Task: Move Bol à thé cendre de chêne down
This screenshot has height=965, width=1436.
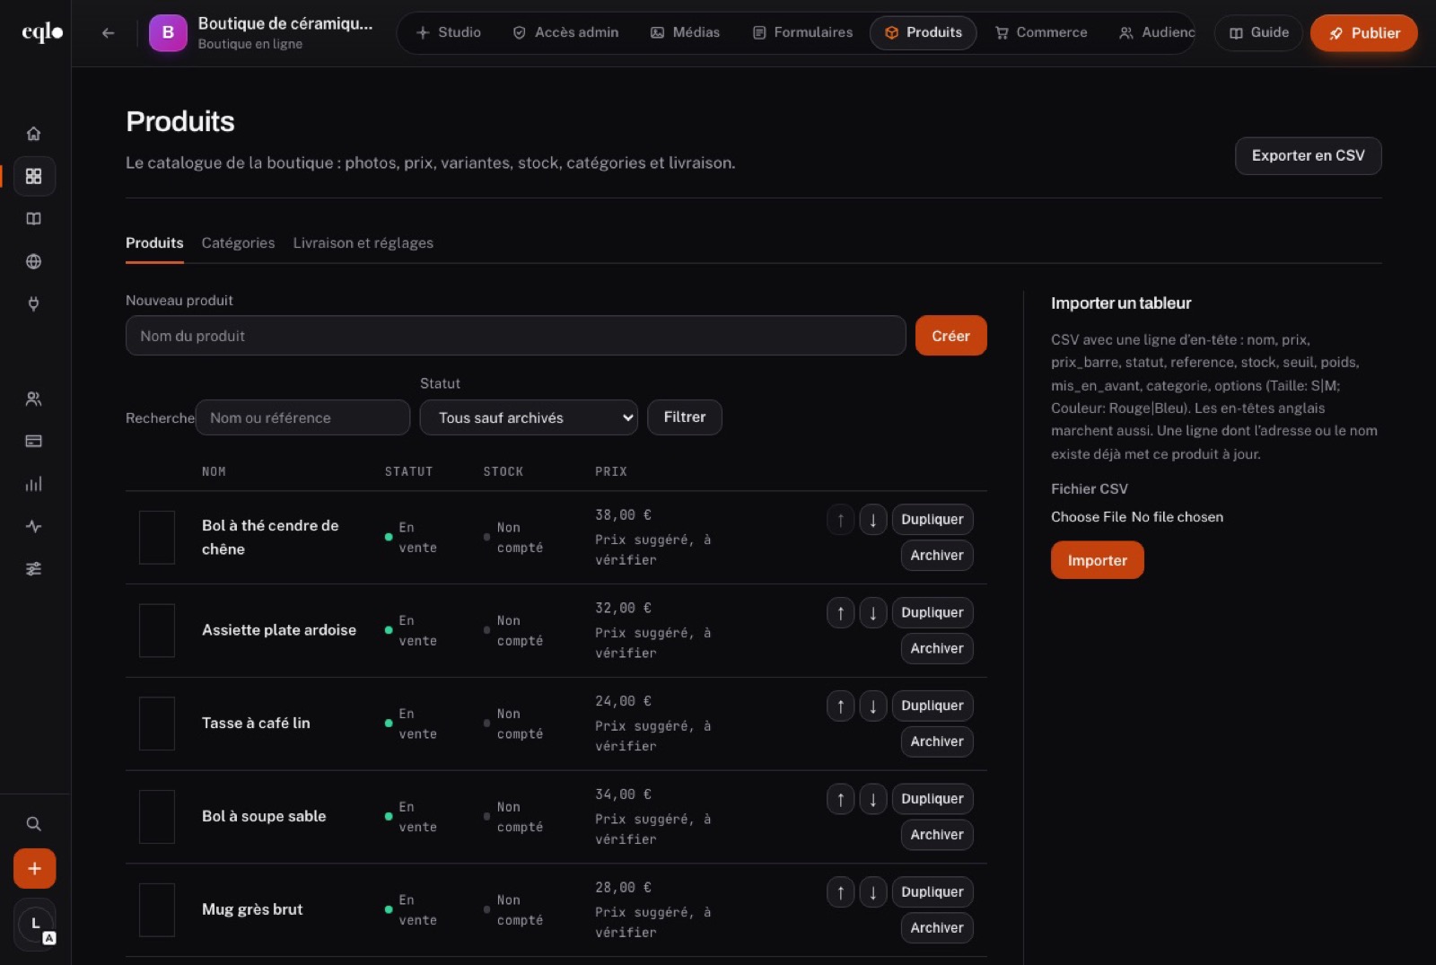Action: [x=872, y=520]
